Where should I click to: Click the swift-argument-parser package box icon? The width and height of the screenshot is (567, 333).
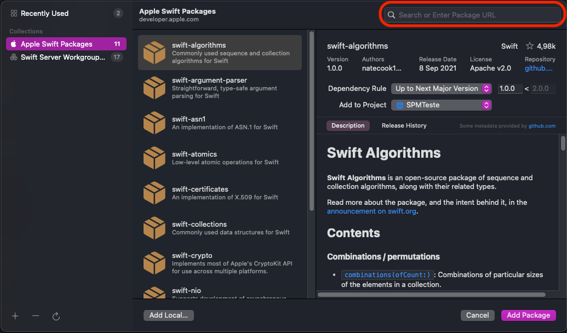(x=154, y=88)
